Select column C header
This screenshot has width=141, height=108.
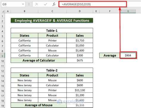pyautogui.click(x=52, y=11)
